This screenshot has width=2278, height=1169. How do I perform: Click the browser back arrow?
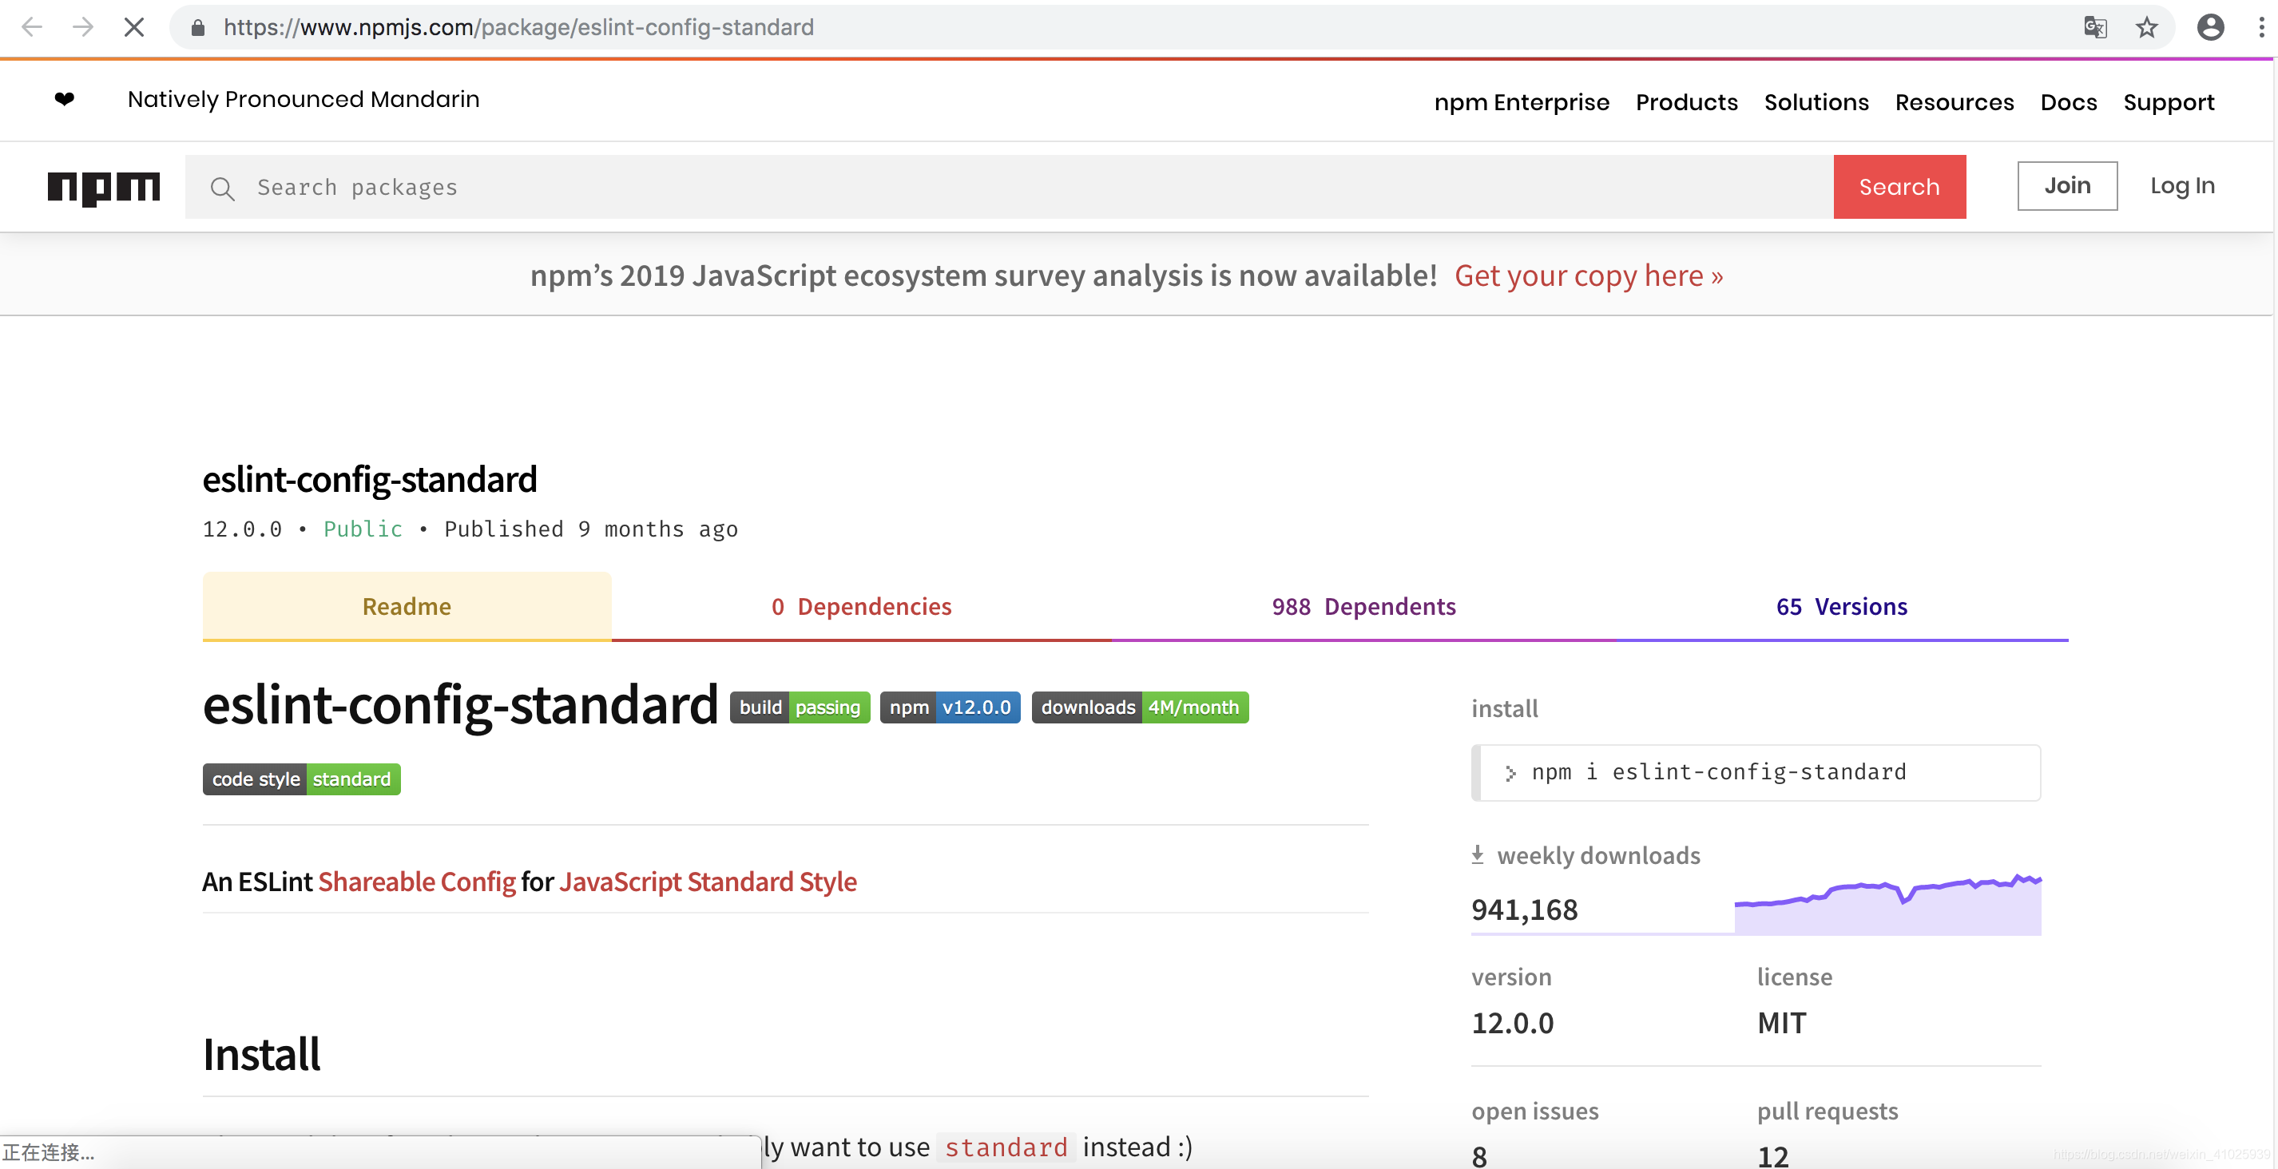pyautogui.click(x=32, y=27)
